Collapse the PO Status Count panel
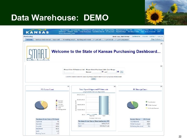187x140 pixels. (68, 86)
